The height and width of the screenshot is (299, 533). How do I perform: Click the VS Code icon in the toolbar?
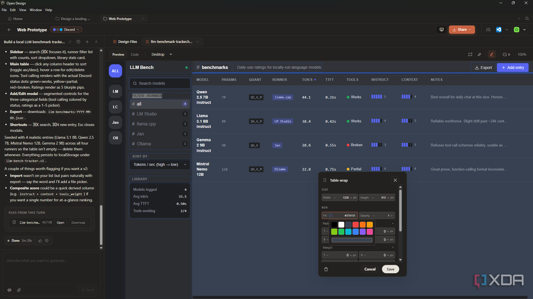pyautogui.click(x=499, y=30)
